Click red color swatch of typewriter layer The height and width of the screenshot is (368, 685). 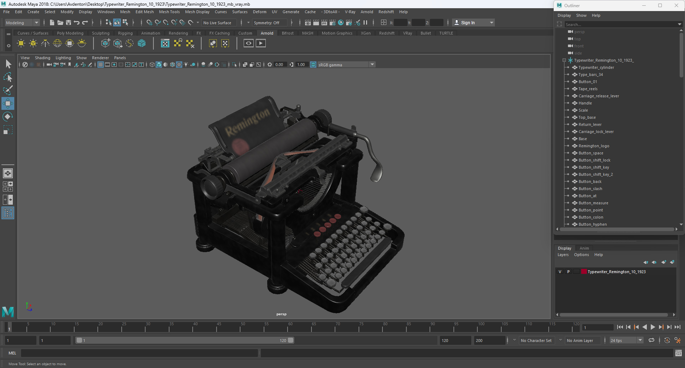coord(584,272)
